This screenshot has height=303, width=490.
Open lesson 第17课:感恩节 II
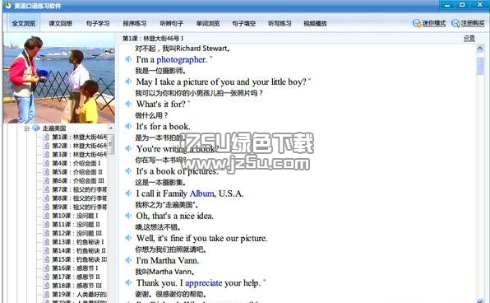point(76,277)
